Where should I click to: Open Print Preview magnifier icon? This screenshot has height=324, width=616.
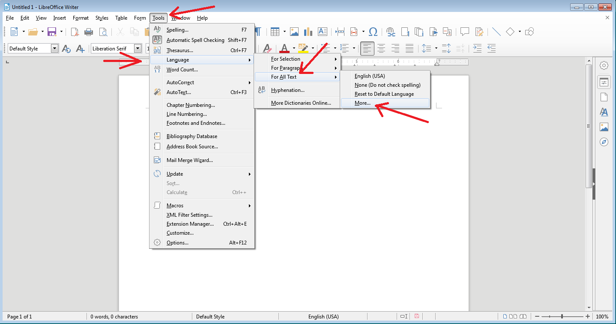103,32
